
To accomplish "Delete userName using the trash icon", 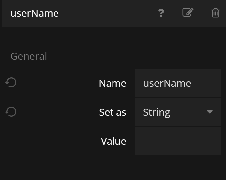I will (215, 13).
